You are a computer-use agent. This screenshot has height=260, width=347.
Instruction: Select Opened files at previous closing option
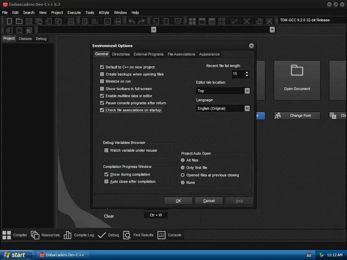183,175
